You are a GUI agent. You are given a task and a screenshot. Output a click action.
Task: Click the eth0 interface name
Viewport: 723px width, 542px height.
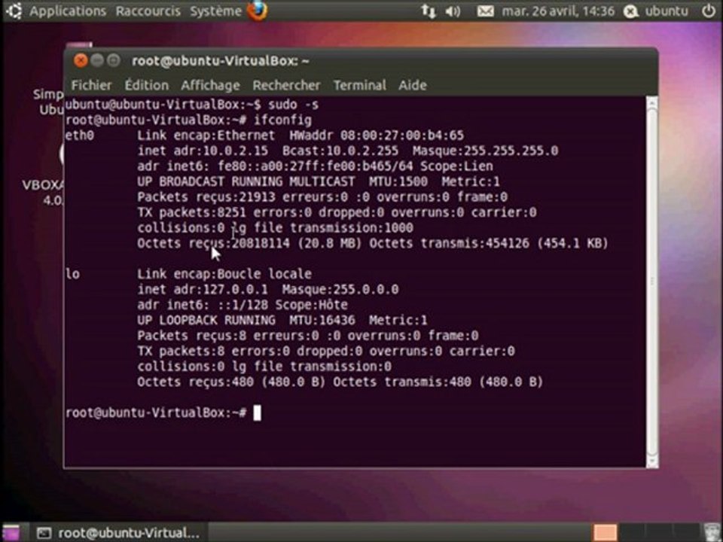[80, 135]
